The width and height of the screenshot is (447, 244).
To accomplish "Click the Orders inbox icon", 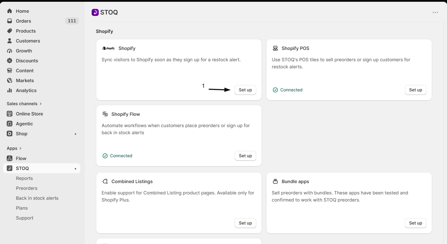I will pyautogui.click(x=10, y=21).
